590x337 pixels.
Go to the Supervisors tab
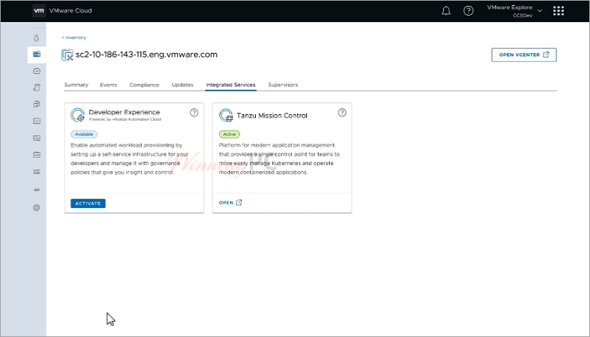point(283,85)
